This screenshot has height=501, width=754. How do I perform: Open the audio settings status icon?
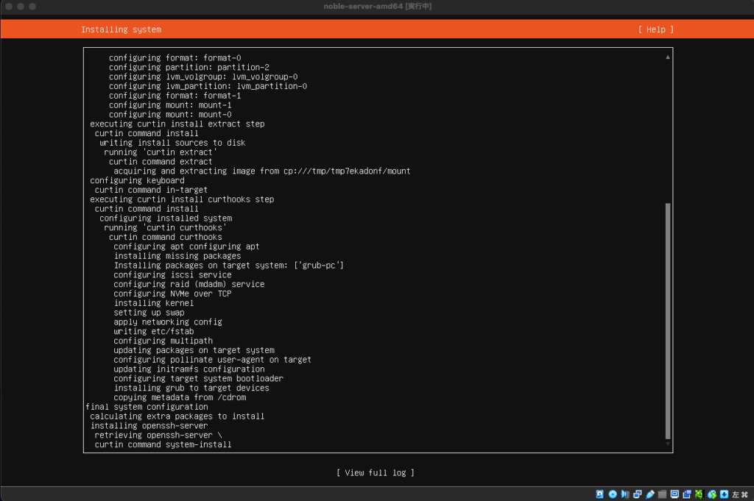pos(624,494)
